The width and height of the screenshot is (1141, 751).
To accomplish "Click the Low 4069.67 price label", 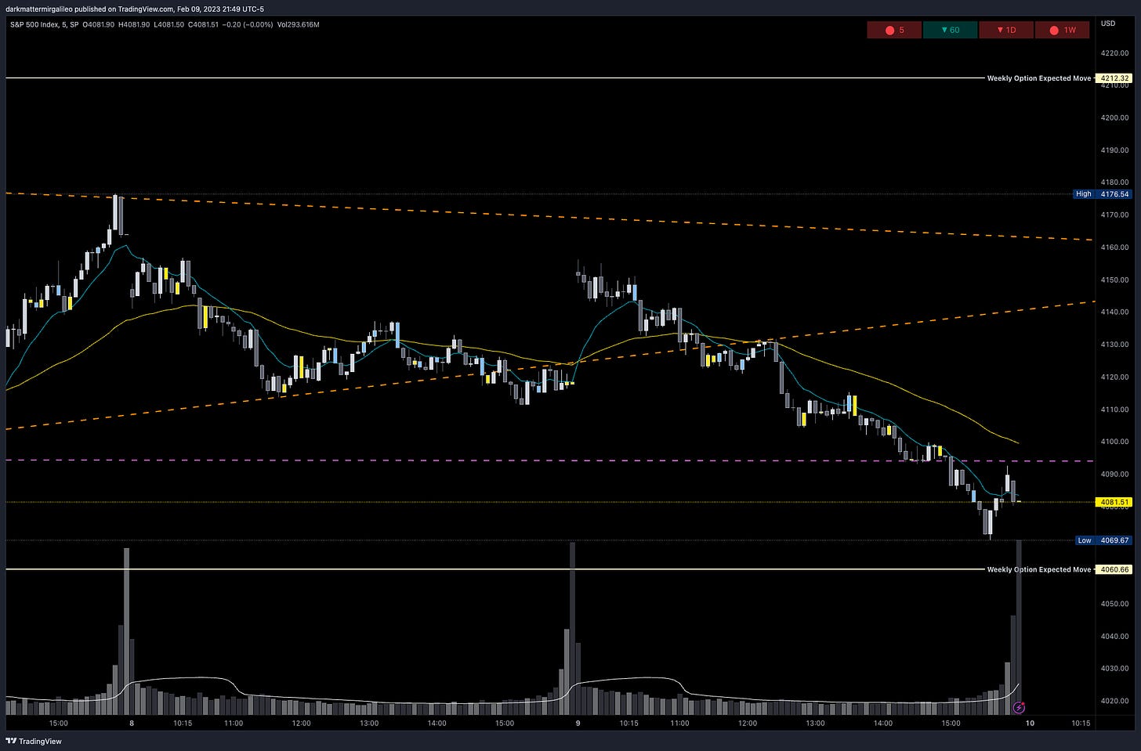I will (x=1102, y=540).
